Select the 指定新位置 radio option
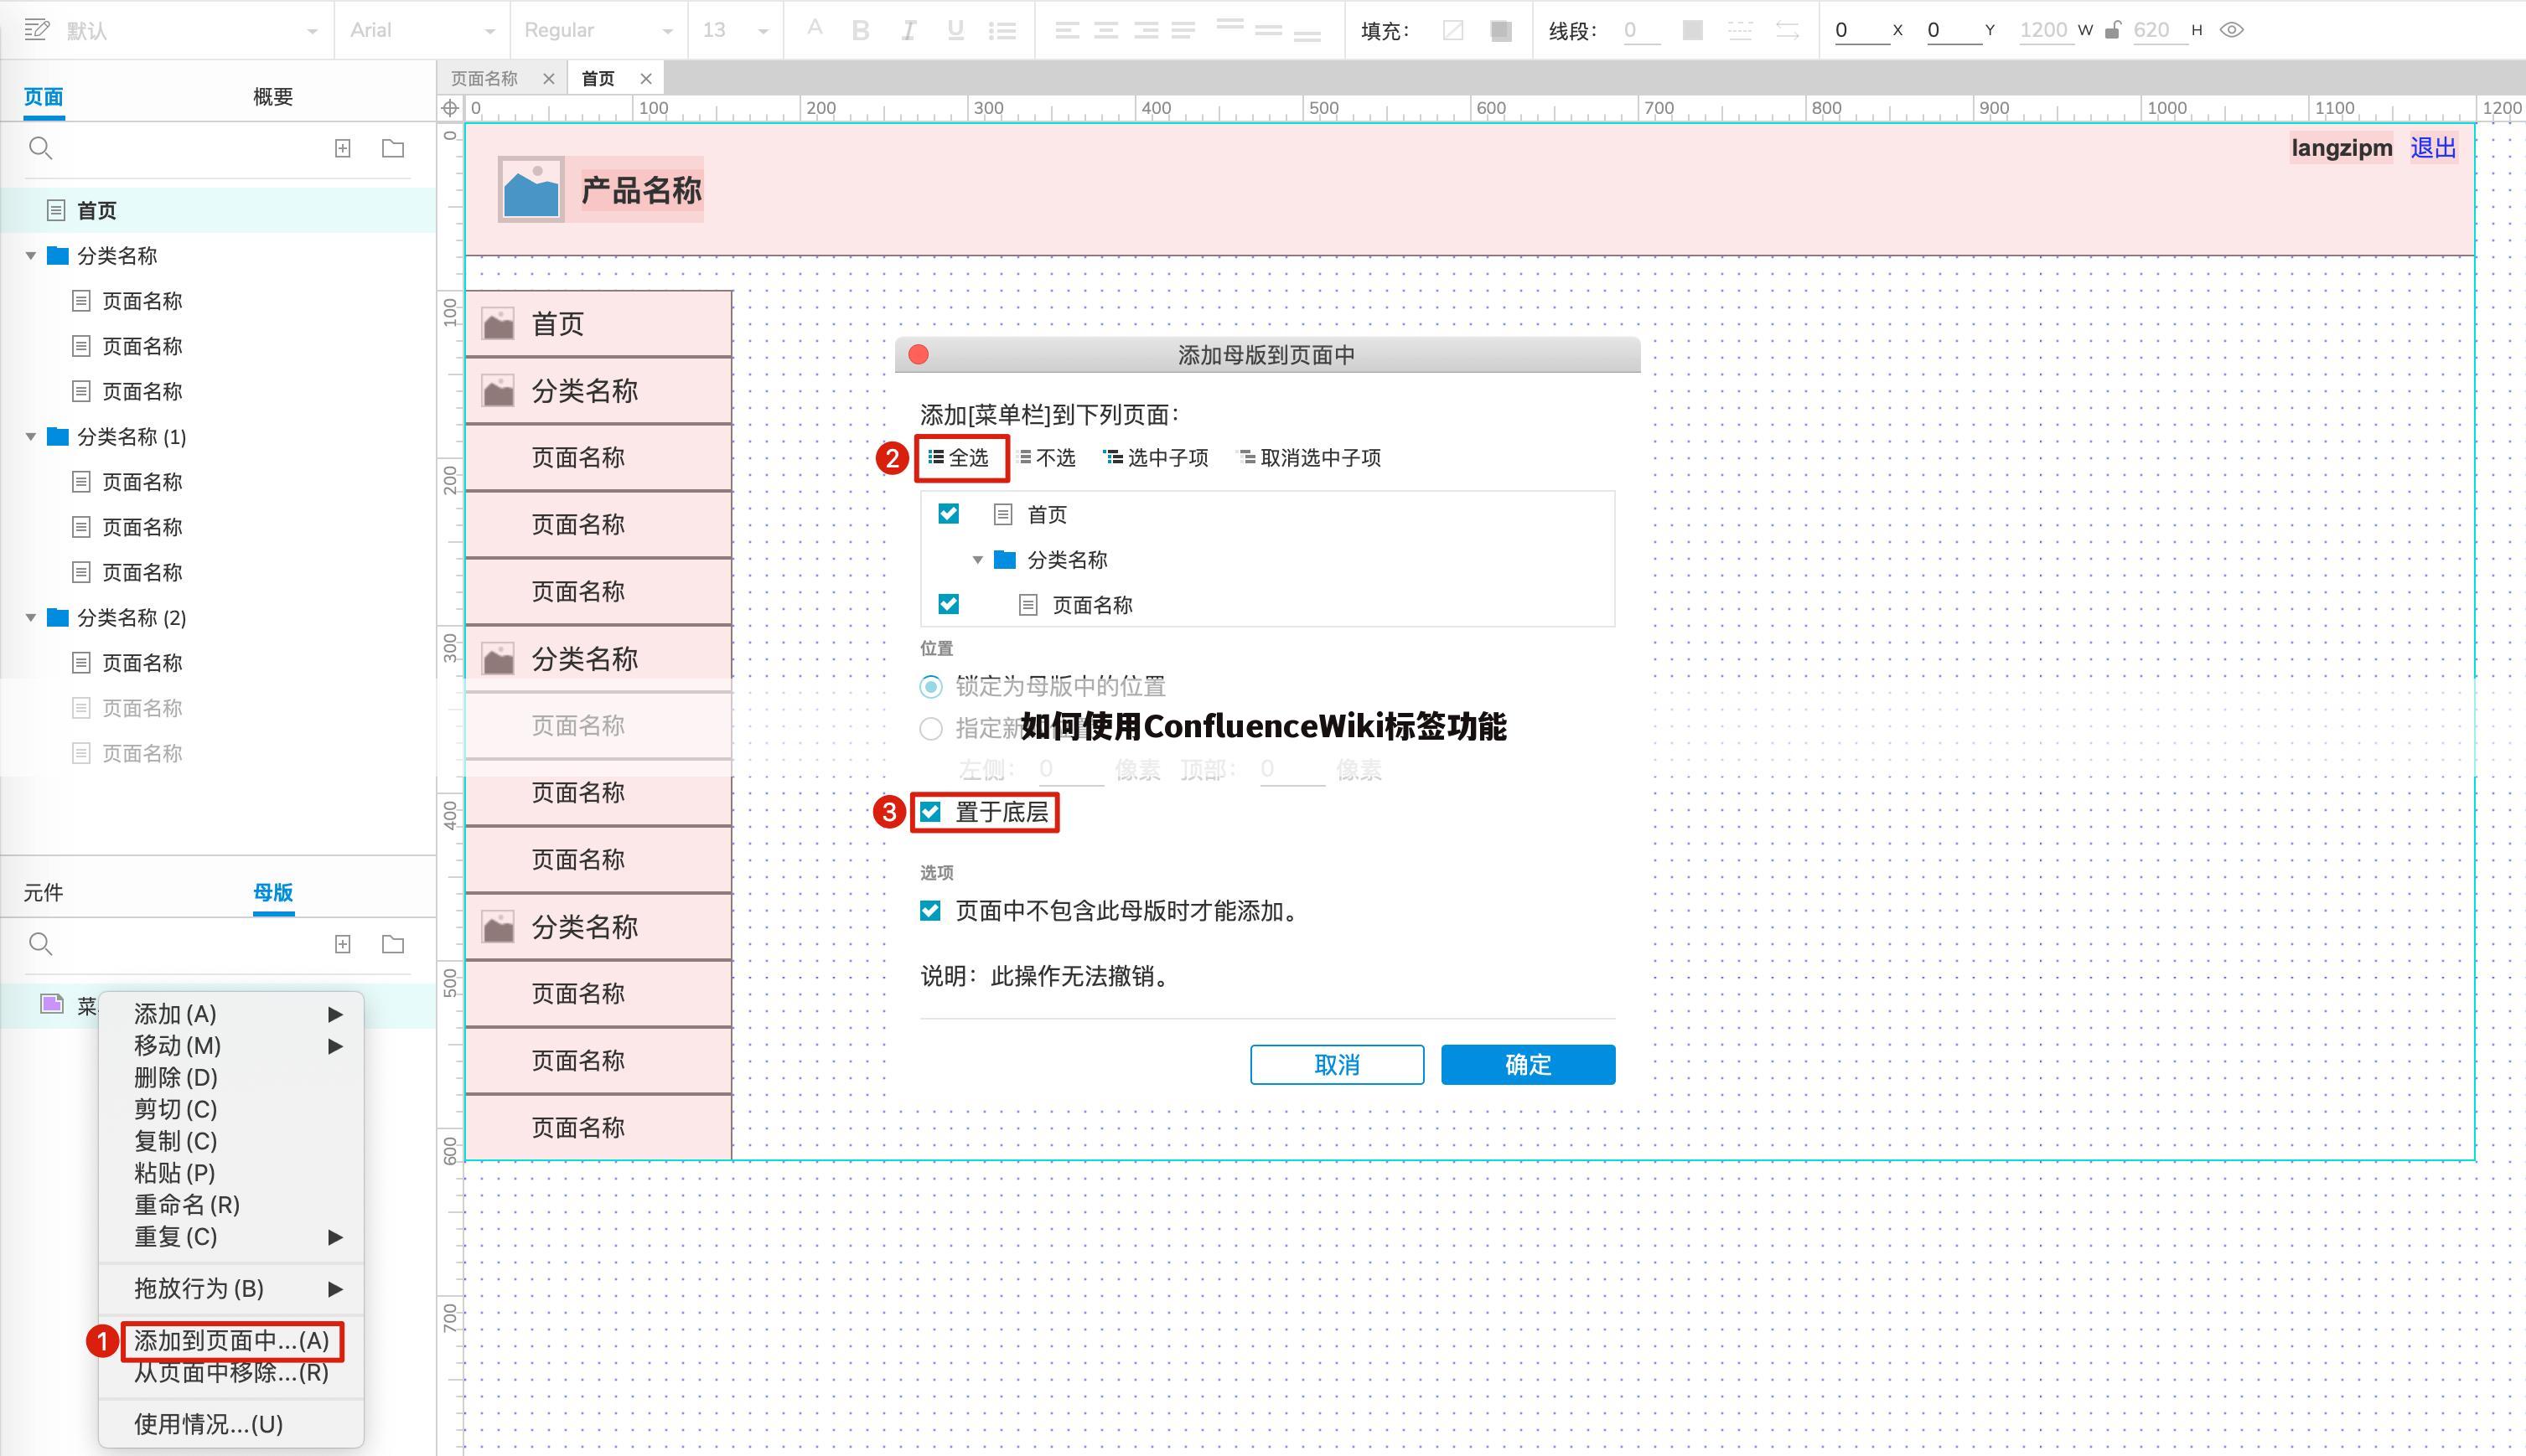This screenshot has width=2526, height=1456. tap(931, 729)
